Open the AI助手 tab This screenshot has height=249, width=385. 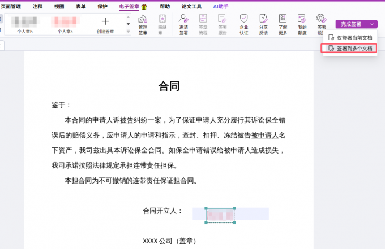click(221, 7)
